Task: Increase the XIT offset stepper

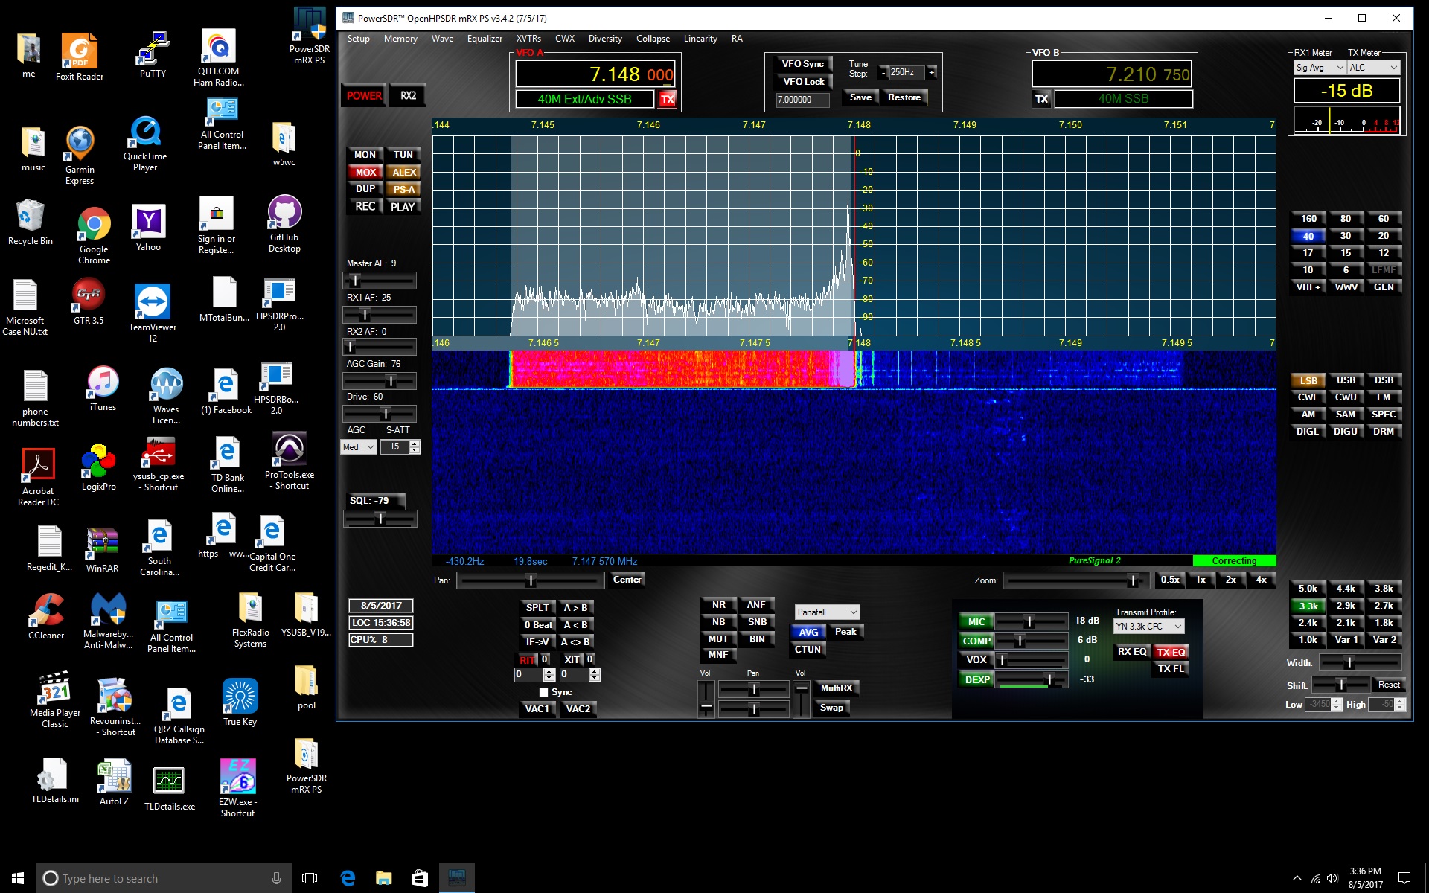Action: (594, 671)
